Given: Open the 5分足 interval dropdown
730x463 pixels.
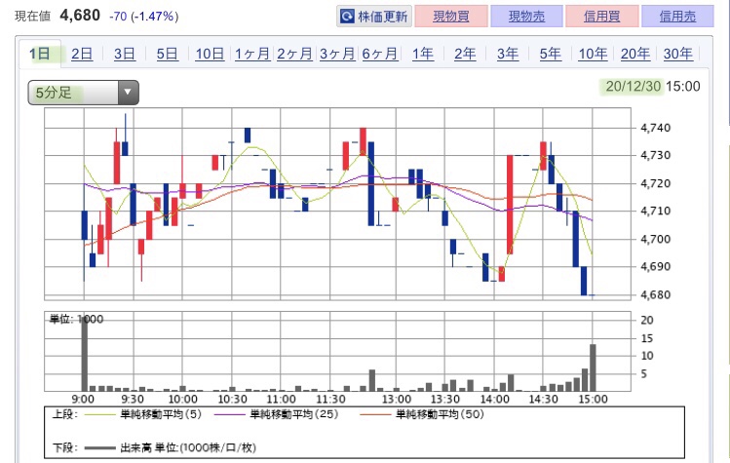Looking at the screenshot, I should 84,93.
